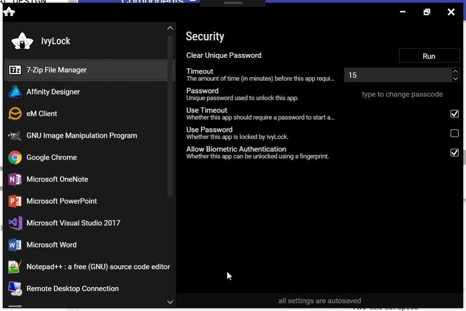This screenshot has height=311, width=466.
Task: Click the eM Client icon
Action: pos(15,114)
